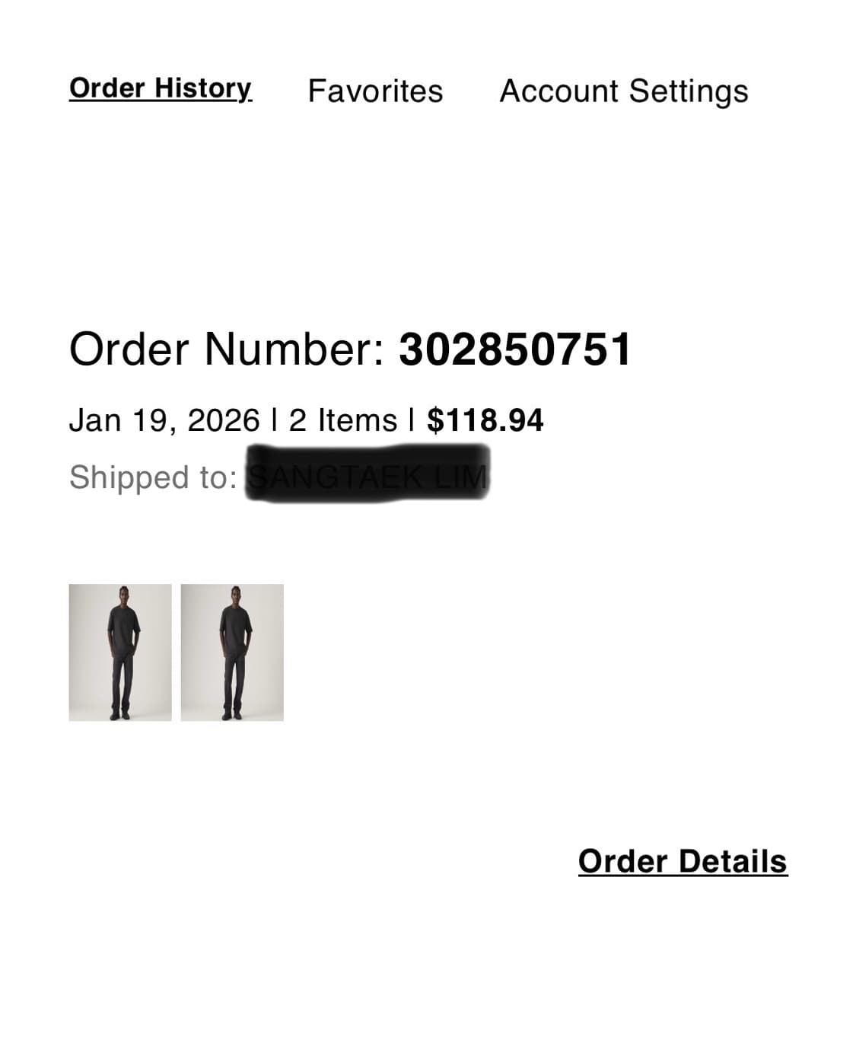Click the order number 302850751
Viewport: 856px width, 1037px height.
[515, 349]
